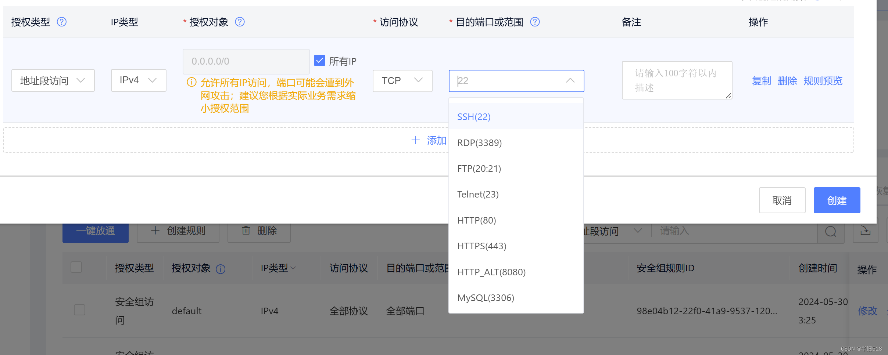Open background 地址段访问 filter dropdown

[612, 231]
